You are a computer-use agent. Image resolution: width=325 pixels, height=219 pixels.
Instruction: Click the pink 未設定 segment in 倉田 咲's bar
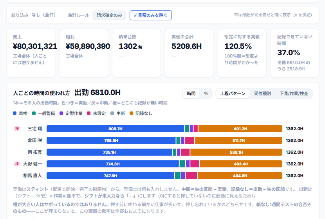pos(190,140)
